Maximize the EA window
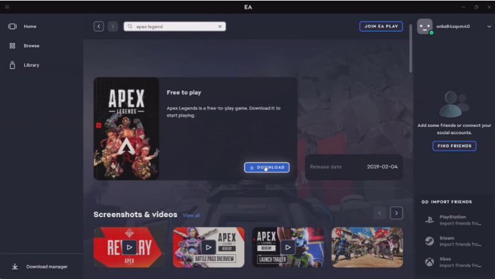 [476, 7]
